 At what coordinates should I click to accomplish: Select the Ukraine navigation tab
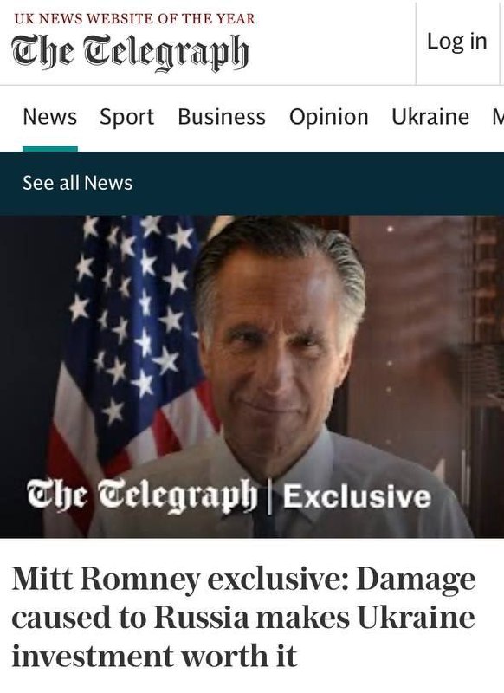point(430,117)
